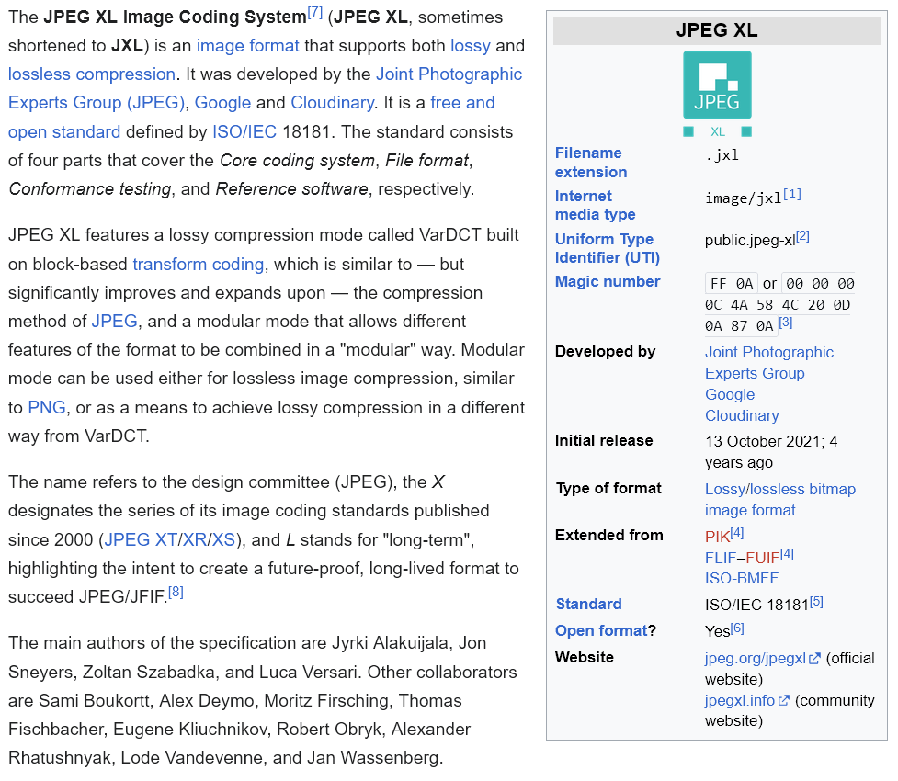
Task: Open 'Uniform Type Identifier (UTI)' label link
Action: pos(607,248)
